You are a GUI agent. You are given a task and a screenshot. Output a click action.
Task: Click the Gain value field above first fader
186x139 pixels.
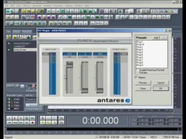click(70, 54)
